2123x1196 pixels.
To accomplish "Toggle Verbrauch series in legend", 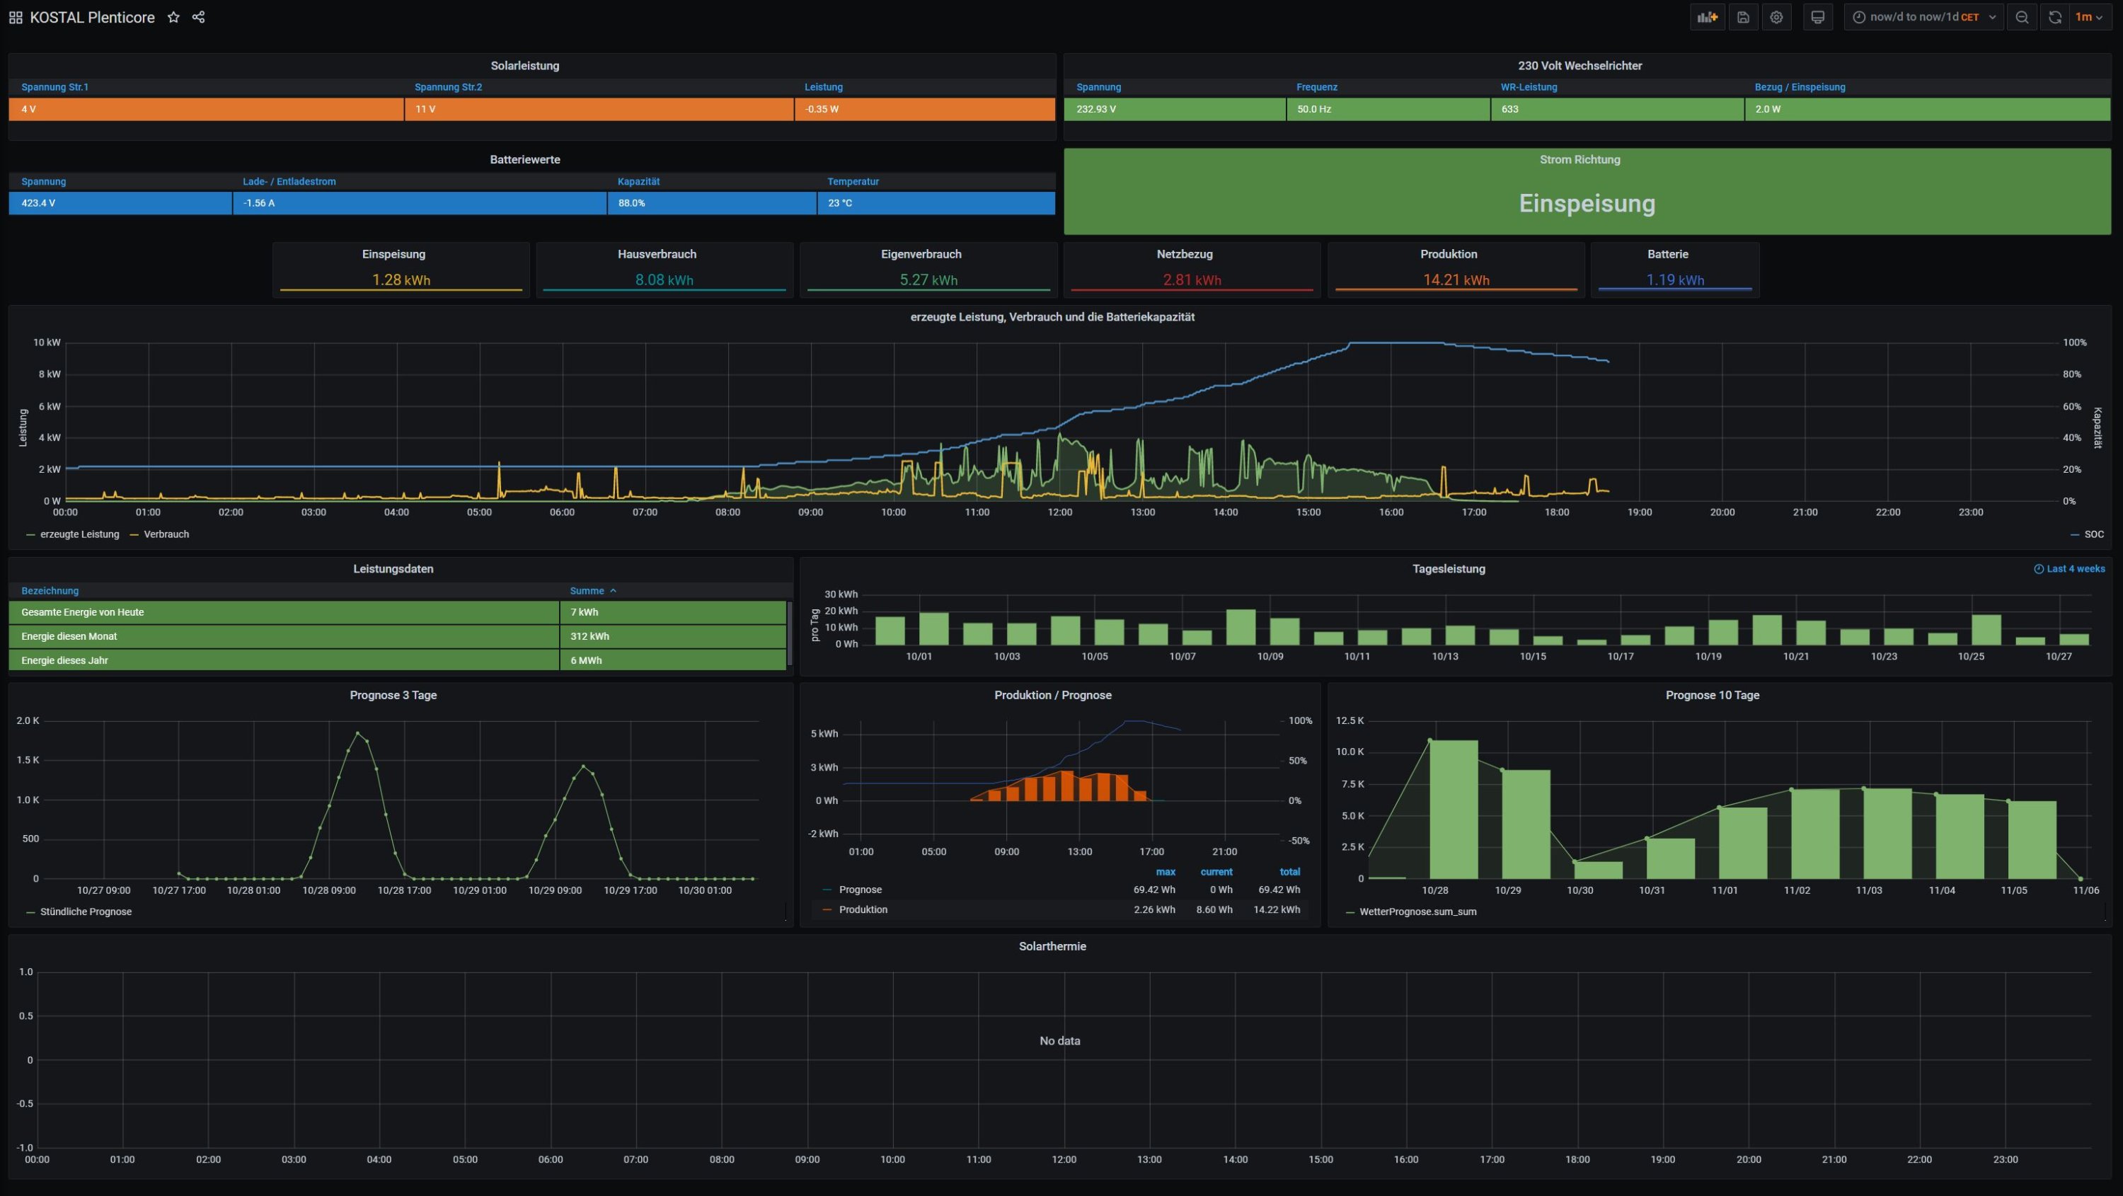I will [x=166, y=534].
